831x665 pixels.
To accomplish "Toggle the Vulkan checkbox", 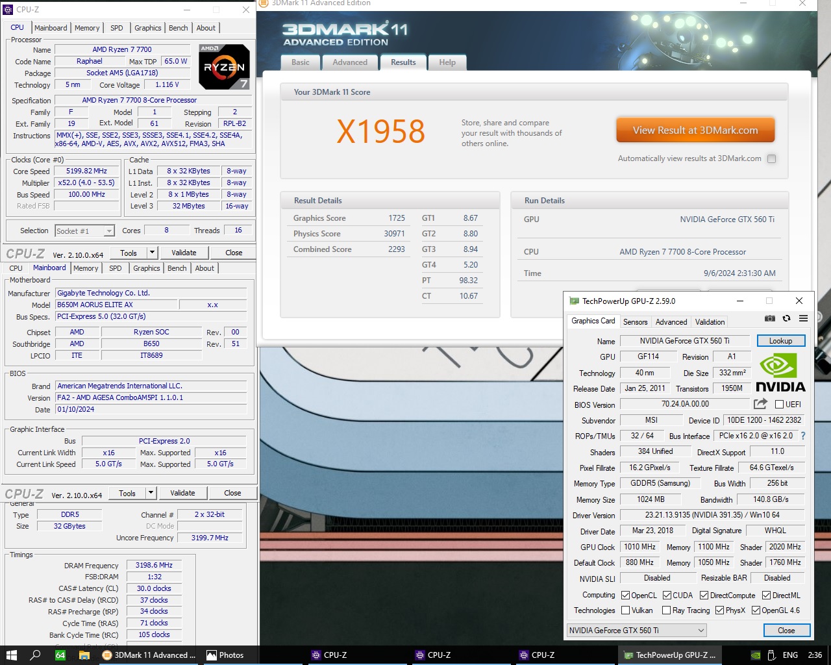I will [625, 610].
